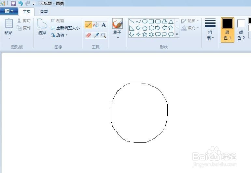Choose the Polygon shape
The width and height of the screenshot is (251, 173).
[164, 21]
